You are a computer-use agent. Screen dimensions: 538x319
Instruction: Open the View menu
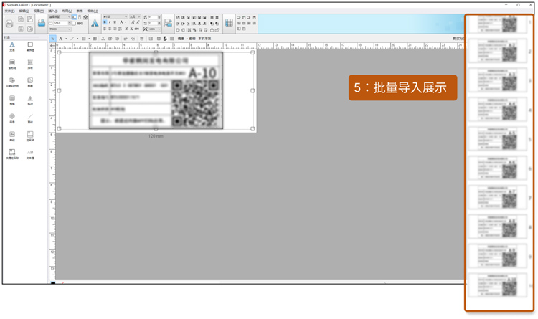coord(39,11)
